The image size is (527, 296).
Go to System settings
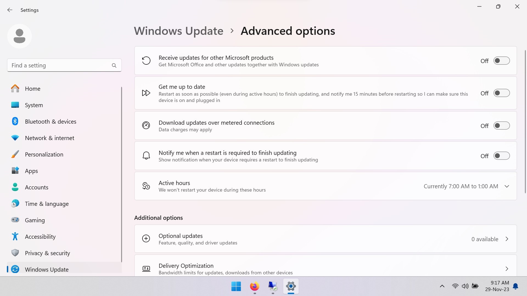pos(64,105)
